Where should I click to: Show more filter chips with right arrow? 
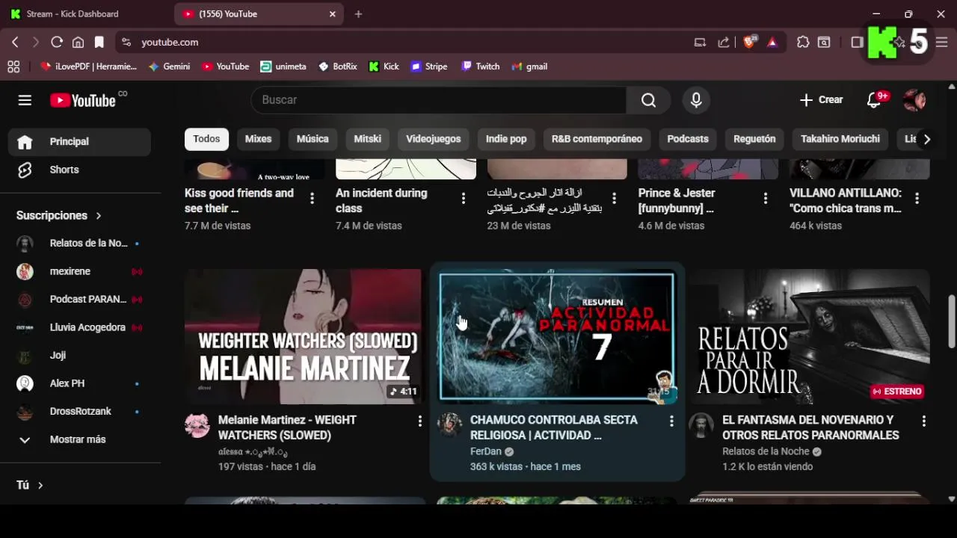point(926,139)
